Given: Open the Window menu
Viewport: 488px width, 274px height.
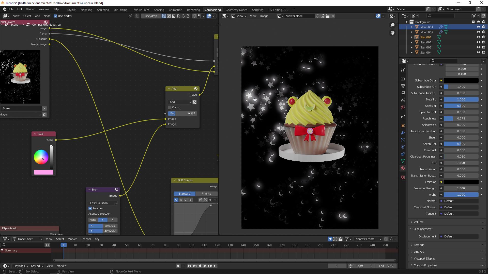Looking at the screenshot, I should point(43,9).
